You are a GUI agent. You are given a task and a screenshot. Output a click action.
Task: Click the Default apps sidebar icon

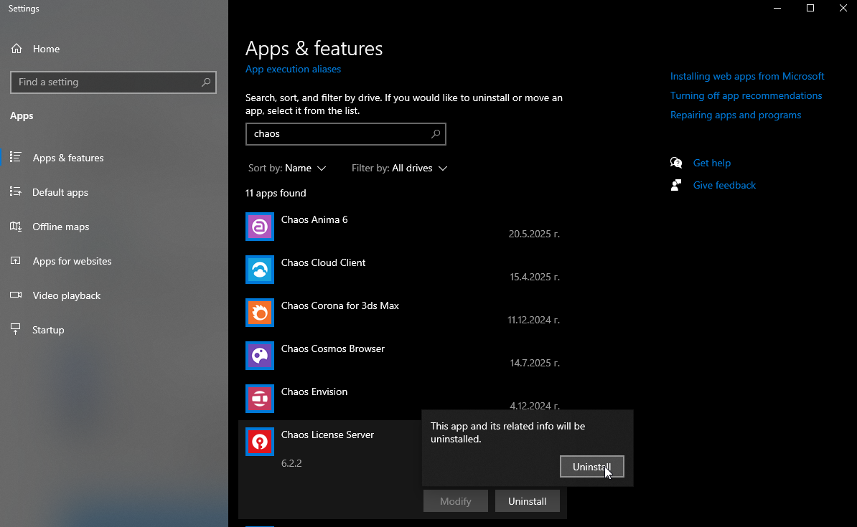click(16, 191)
